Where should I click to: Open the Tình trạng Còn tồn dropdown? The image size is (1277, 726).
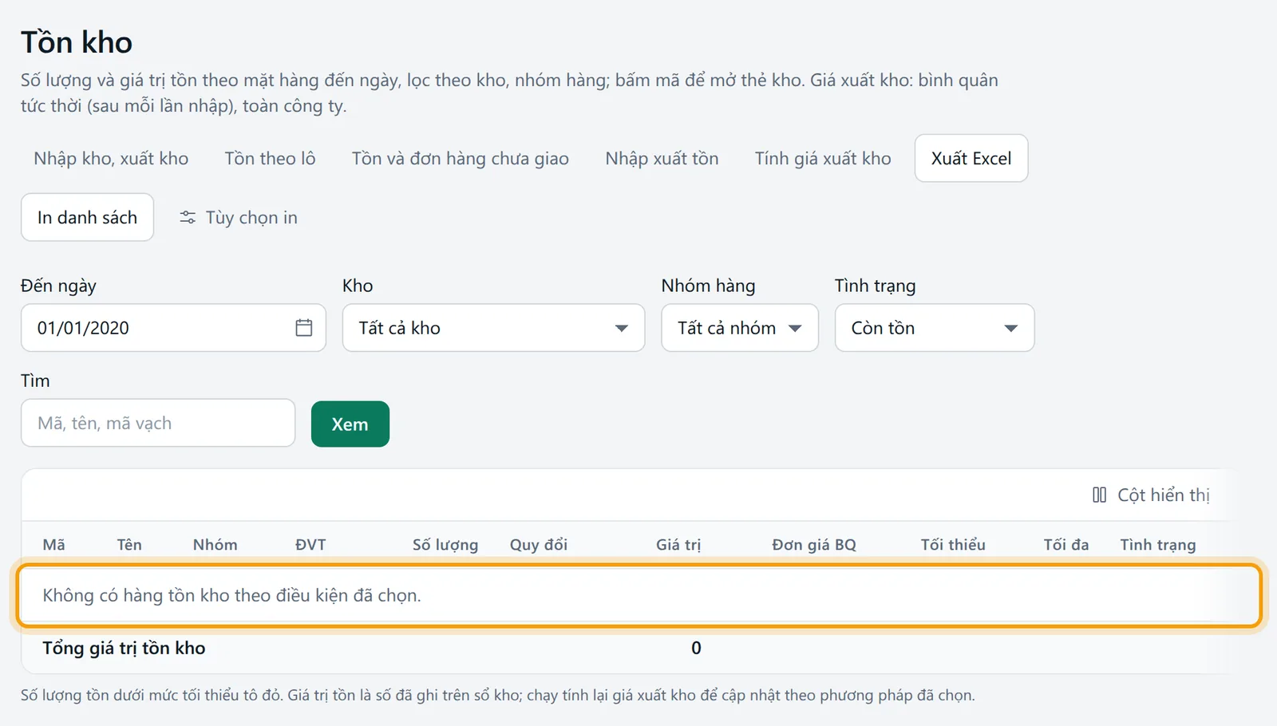click(935, 327)
